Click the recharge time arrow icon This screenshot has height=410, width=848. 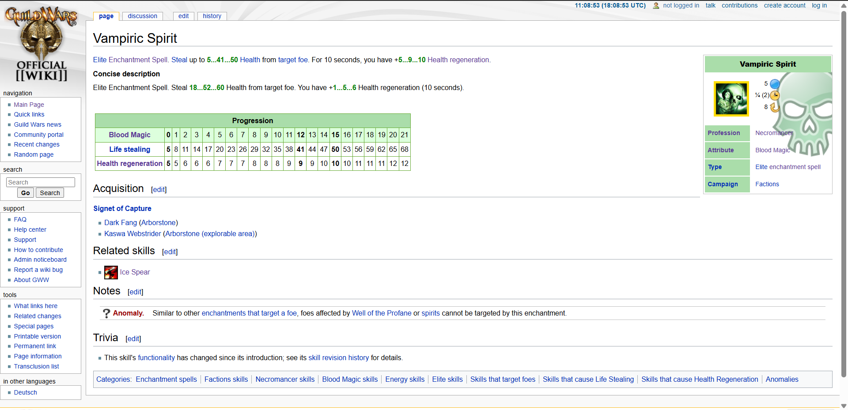pos(775,107)
